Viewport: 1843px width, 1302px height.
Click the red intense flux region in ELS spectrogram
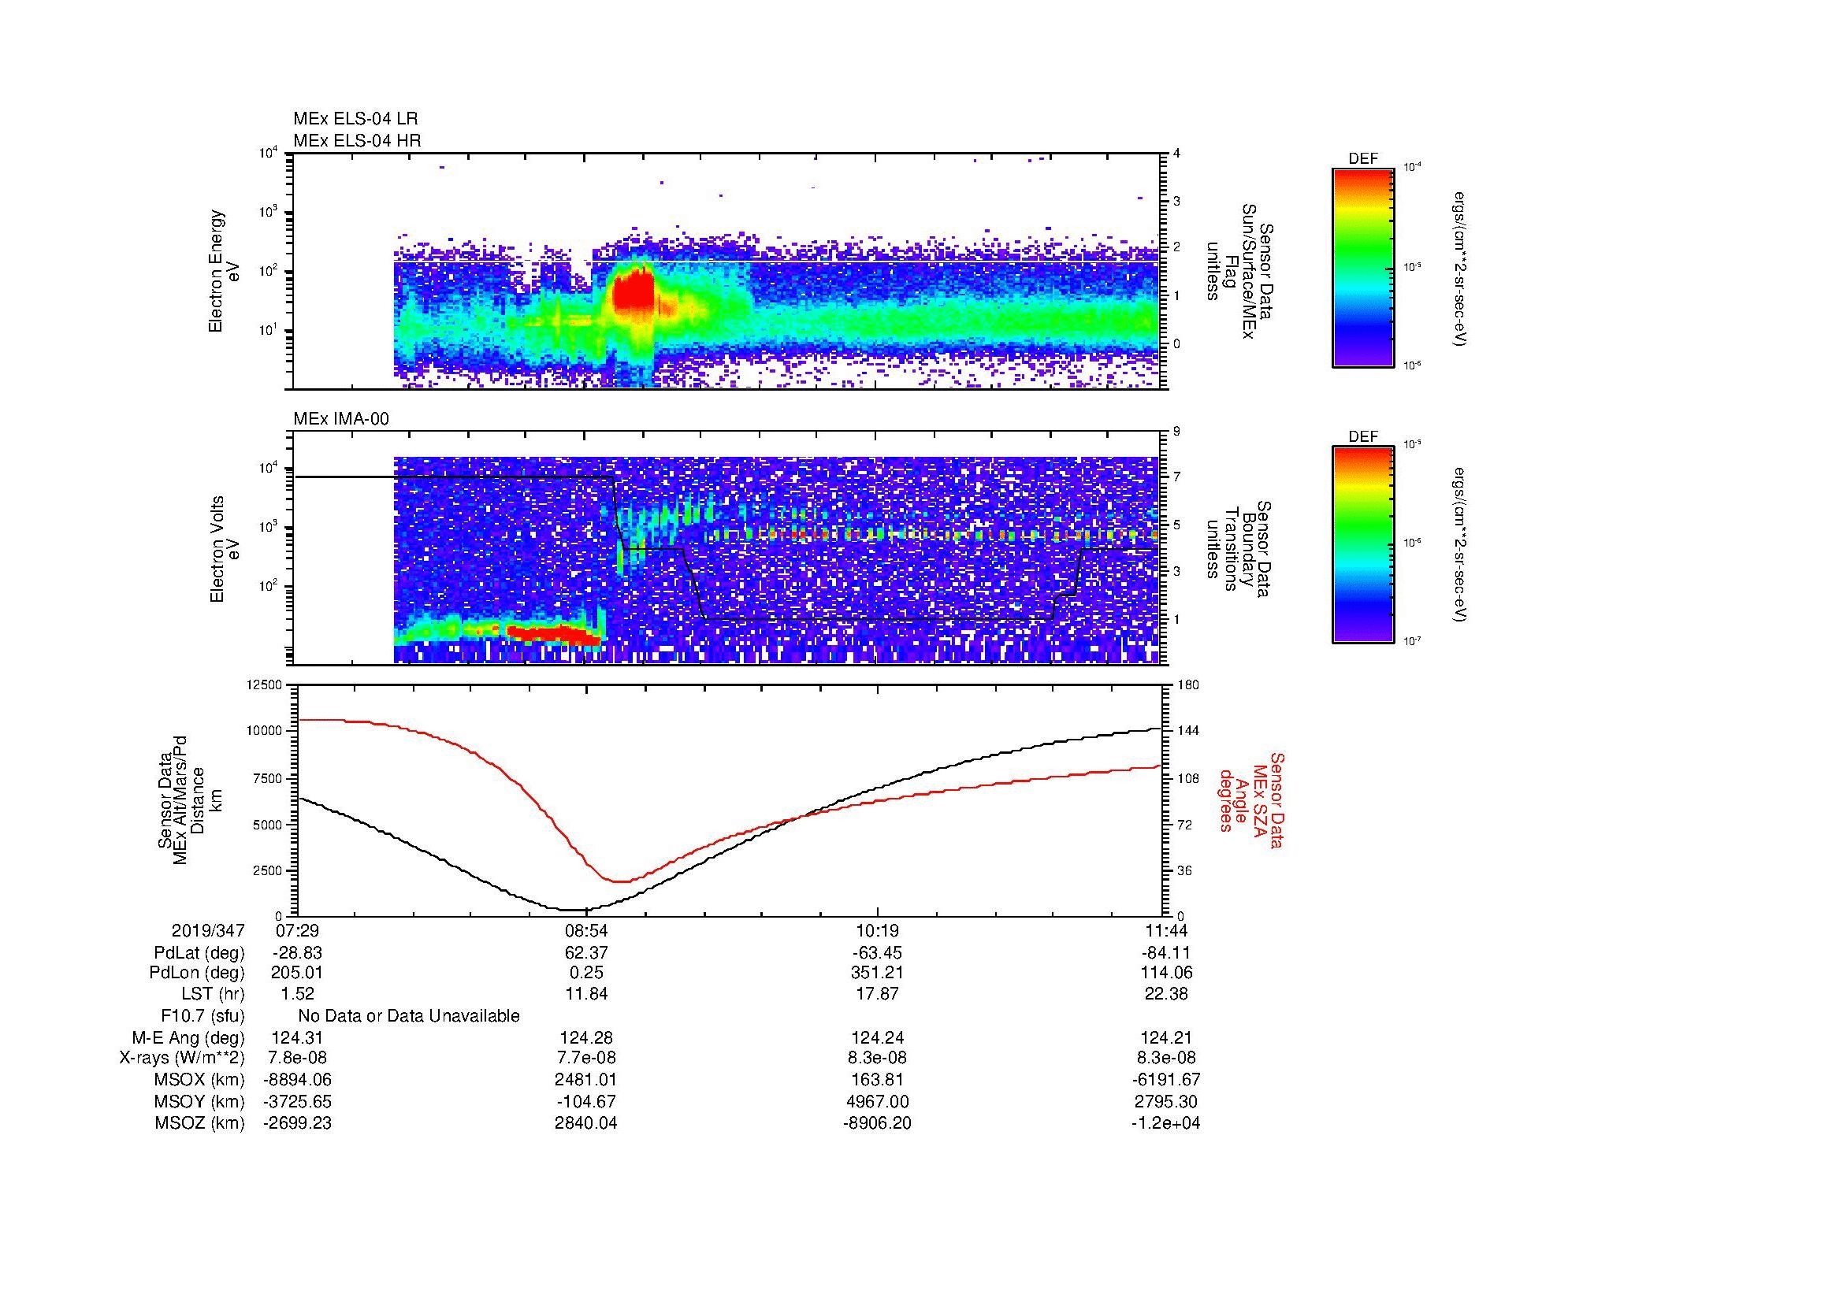[634, 292]
